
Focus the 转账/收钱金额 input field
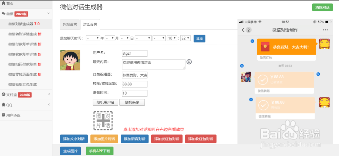135,84
